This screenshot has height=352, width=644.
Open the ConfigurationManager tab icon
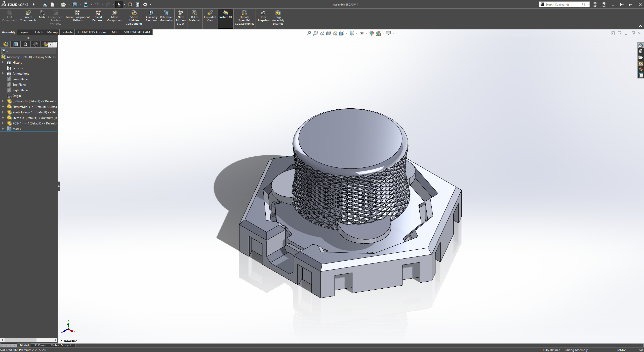[26, 45]
